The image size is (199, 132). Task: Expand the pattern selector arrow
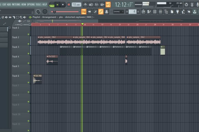127,12
